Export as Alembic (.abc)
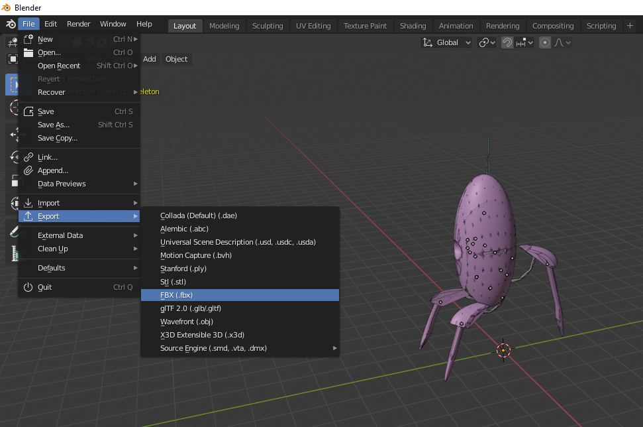The height and width of the screenshot is (427, 643). coord(240,229)
